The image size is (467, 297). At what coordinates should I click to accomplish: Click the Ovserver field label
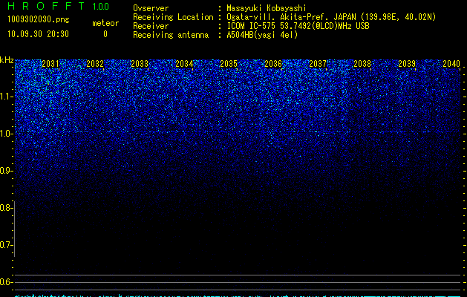151,8
